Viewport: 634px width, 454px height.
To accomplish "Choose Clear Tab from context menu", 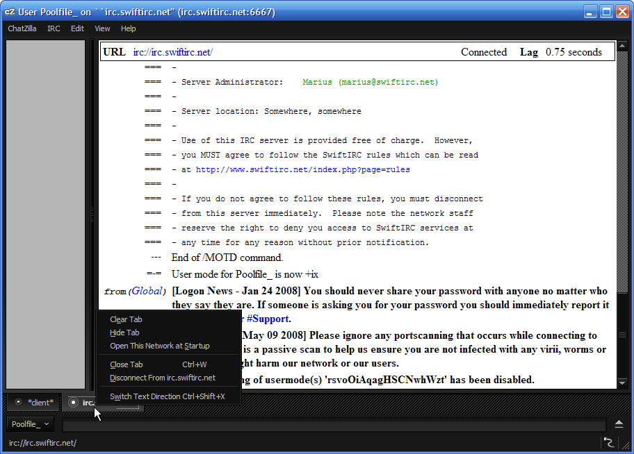I will (168, 319).
